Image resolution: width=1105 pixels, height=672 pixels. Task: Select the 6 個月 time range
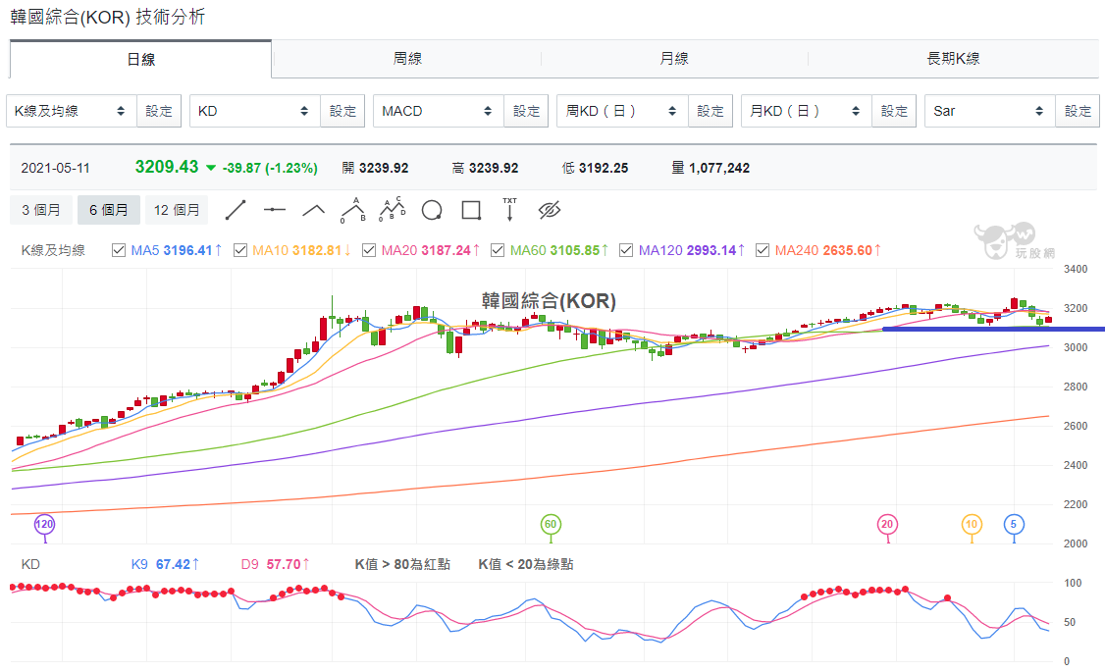[x=109, y=210]
